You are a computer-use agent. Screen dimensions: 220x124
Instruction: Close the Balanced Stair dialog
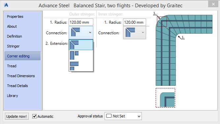tap(213, 4)
